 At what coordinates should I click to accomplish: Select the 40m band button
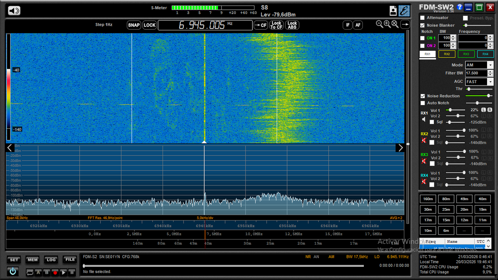[x=482, y=199]
